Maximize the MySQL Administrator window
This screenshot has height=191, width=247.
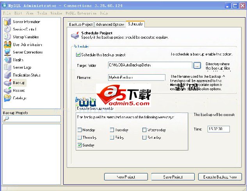(x=235, y=6)
